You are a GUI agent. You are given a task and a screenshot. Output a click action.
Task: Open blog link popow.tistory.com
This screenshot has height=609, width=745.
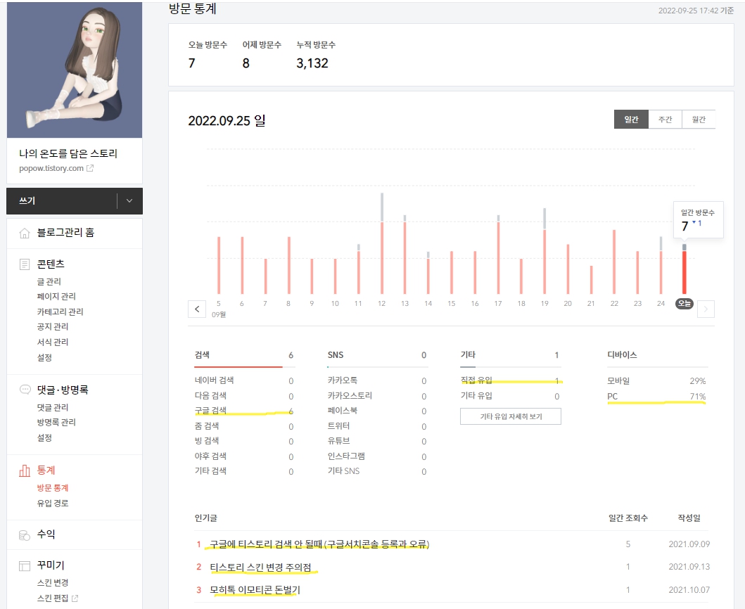pyautogui.click(x=51, y=168)
